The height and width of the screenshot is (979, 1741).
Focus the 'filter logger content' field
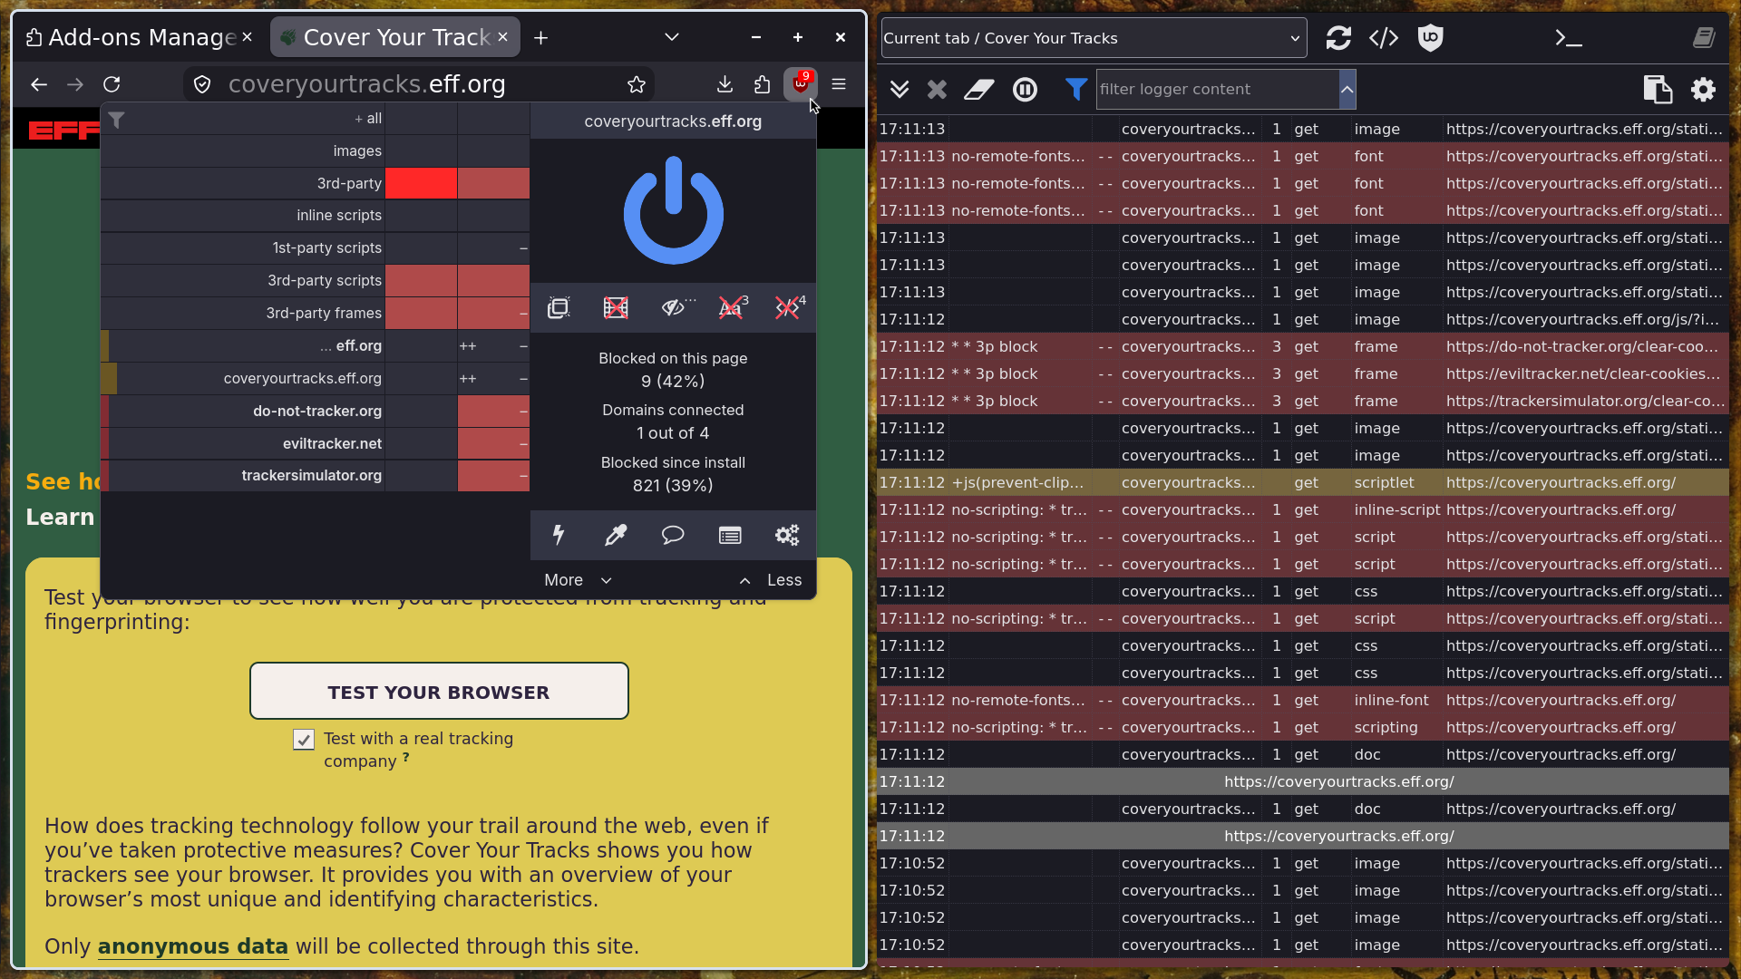1217,89
